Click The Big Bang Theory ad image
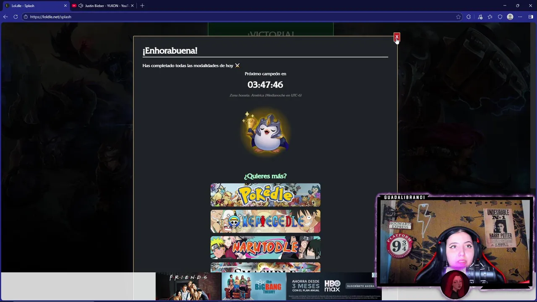This screenshot has width=537, height=302. pyautogui.click(x=253, y=286)
